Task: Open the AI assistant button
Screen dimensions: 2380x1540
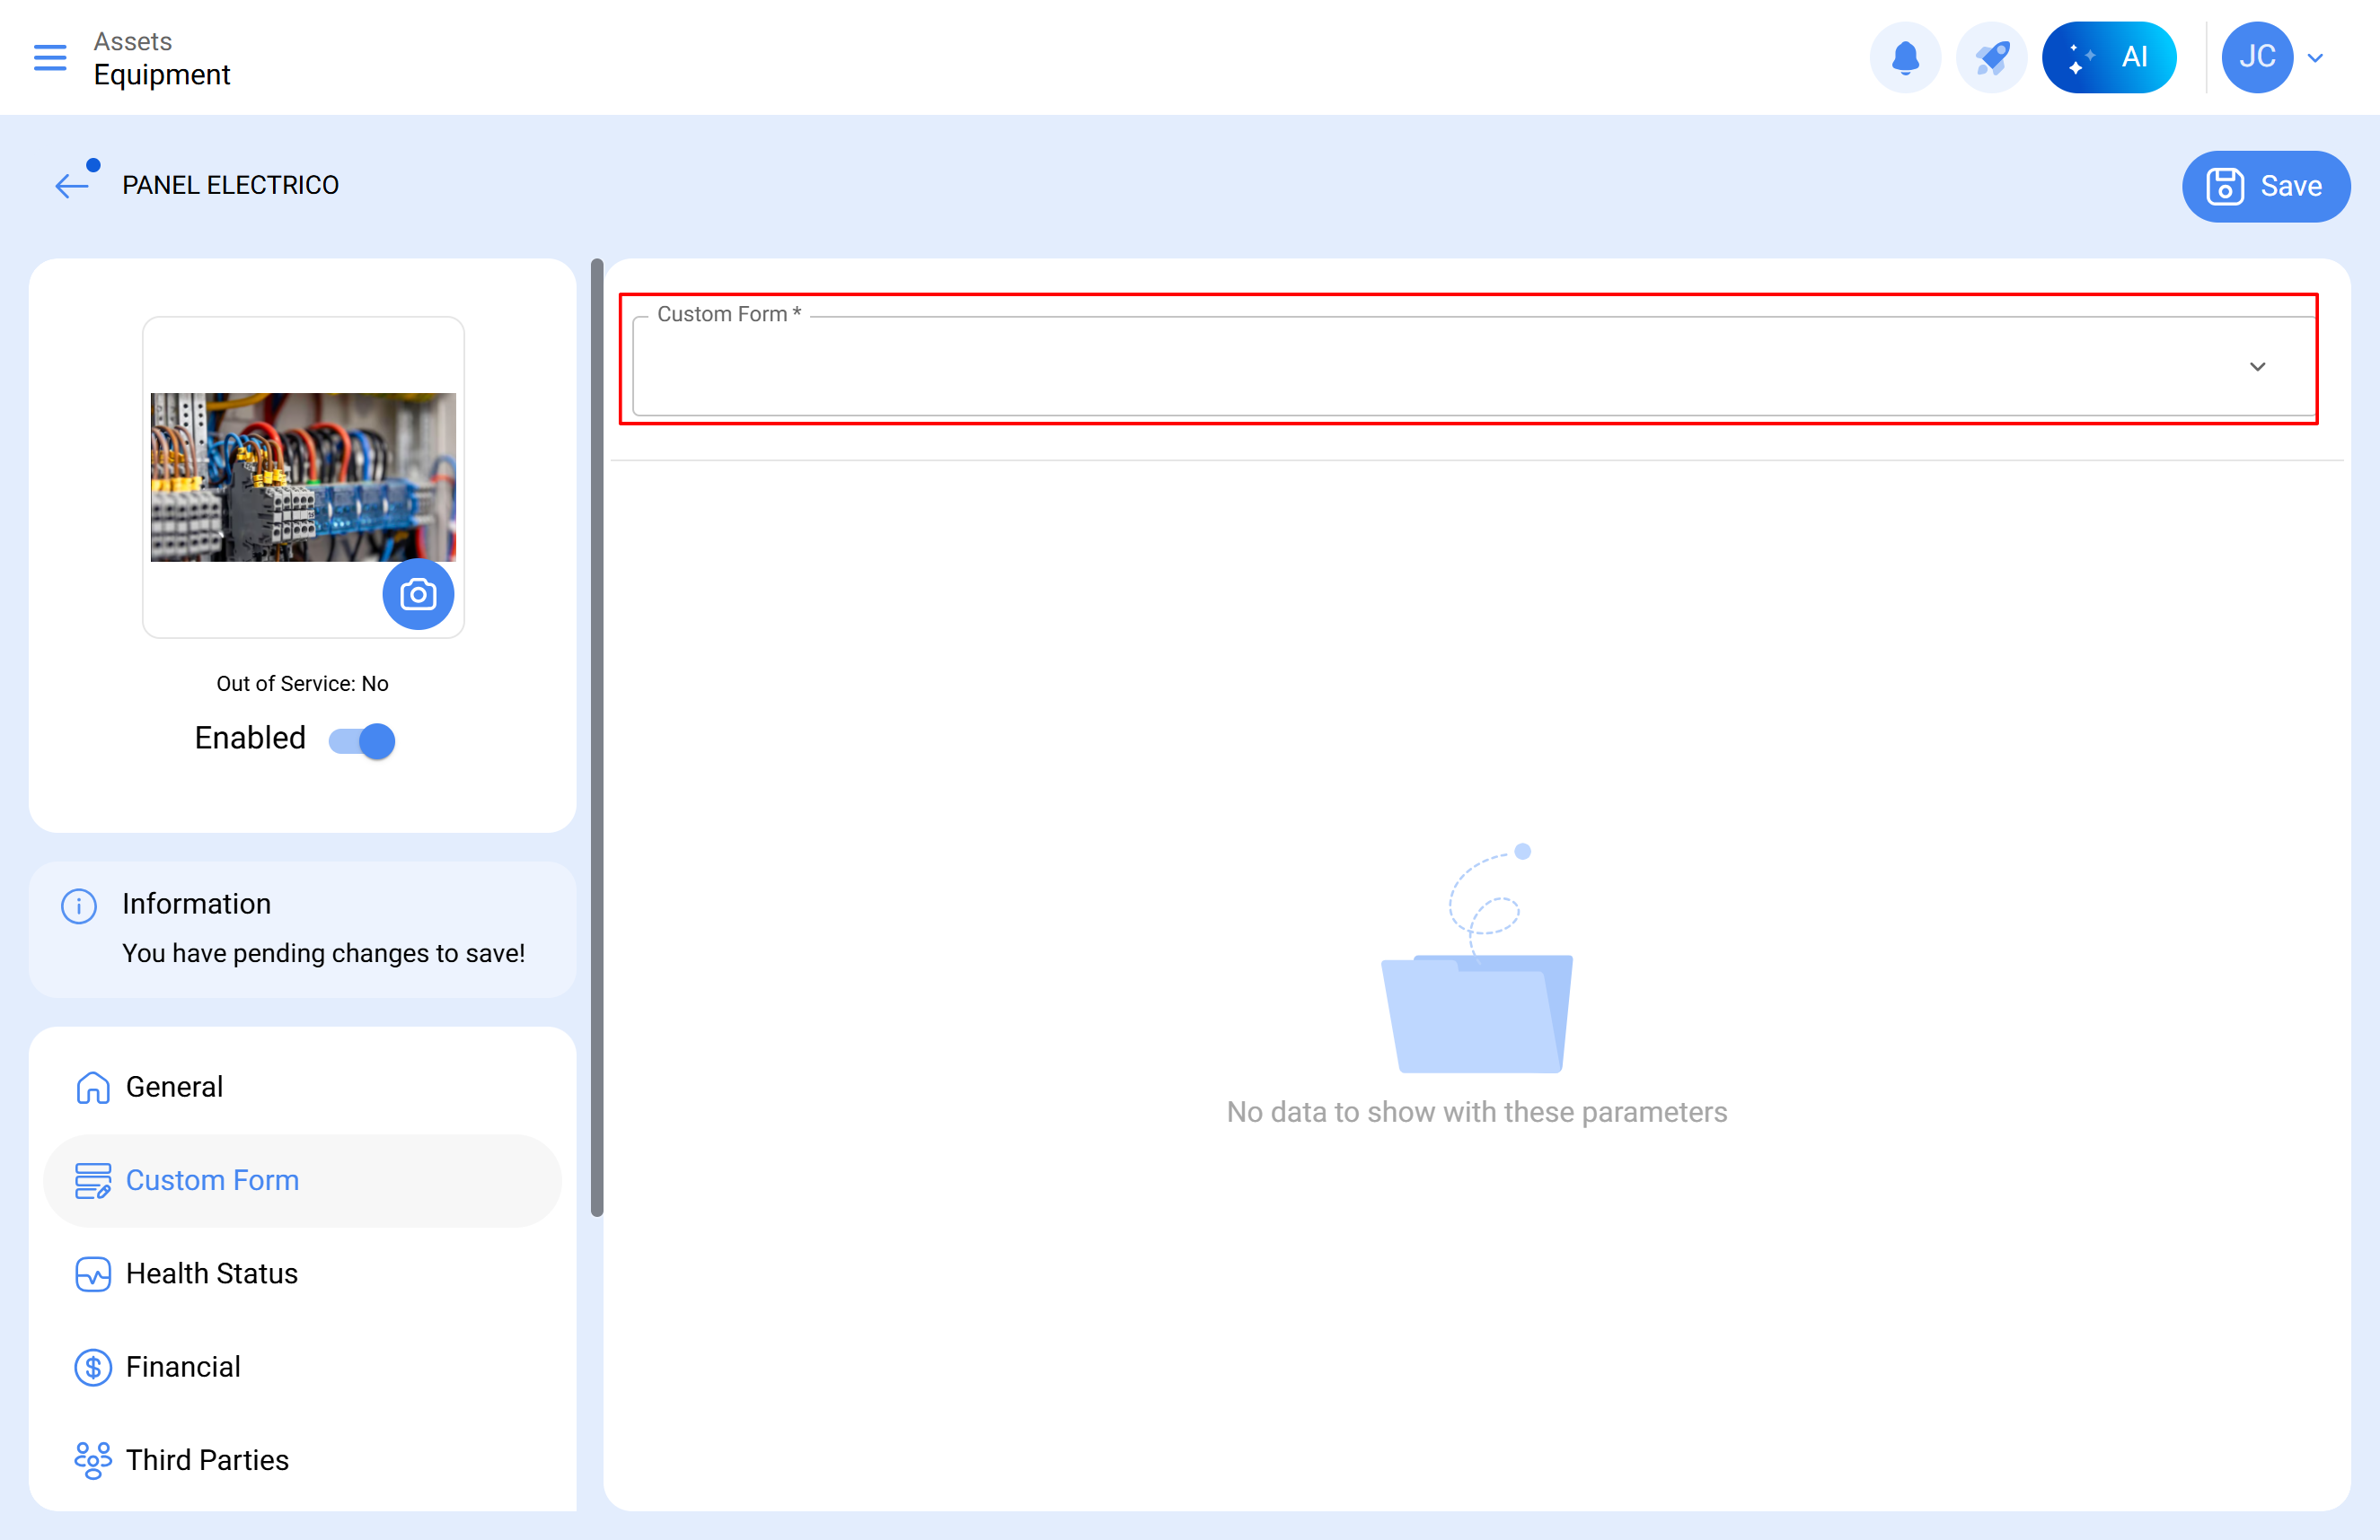Action: pos(2109,57)
